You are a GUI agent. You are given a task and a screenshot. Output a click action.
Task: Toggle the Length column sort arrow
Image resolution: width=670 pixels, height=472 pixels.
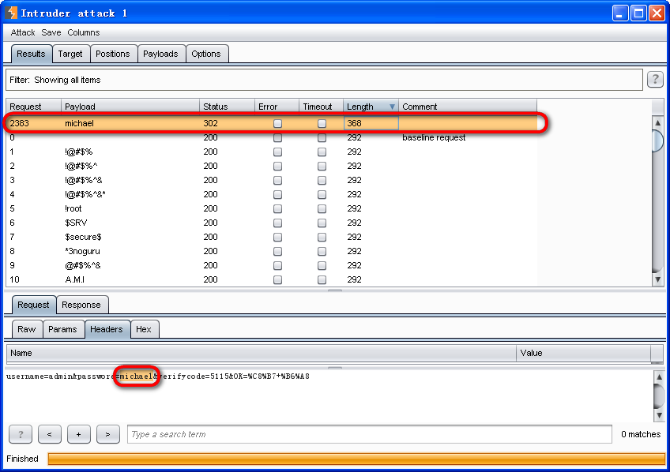[392, 107]
